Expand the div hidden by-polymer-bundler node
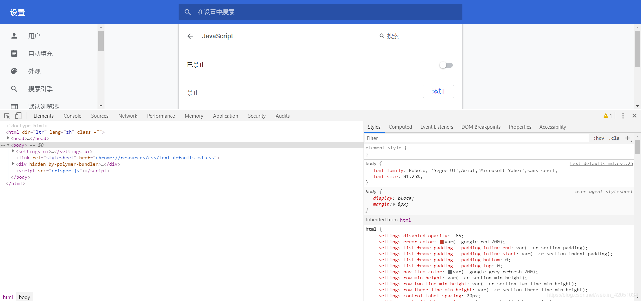The height and width of the screenshot is (301, 641). pos(13,164)
